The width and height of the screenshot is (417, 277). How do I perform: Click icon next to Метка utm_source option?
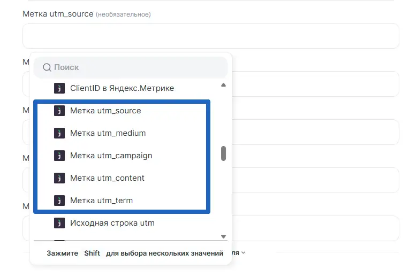pyautogui.click(x=59, y=111)
